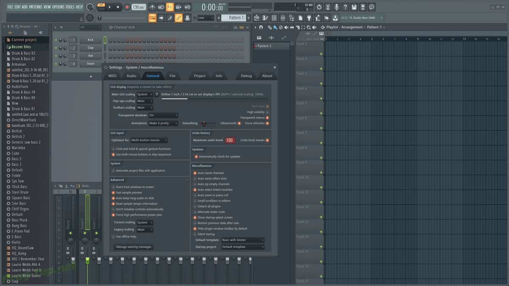Switch to the Audio settings tab

[x=131, y=76]
